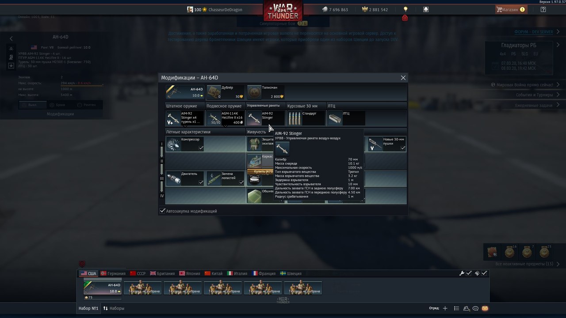This screenshot has height=318, width=566.
Task: Toggle the Новые 30-мм пушки checkbox
Action: click(x=403, y=148)
